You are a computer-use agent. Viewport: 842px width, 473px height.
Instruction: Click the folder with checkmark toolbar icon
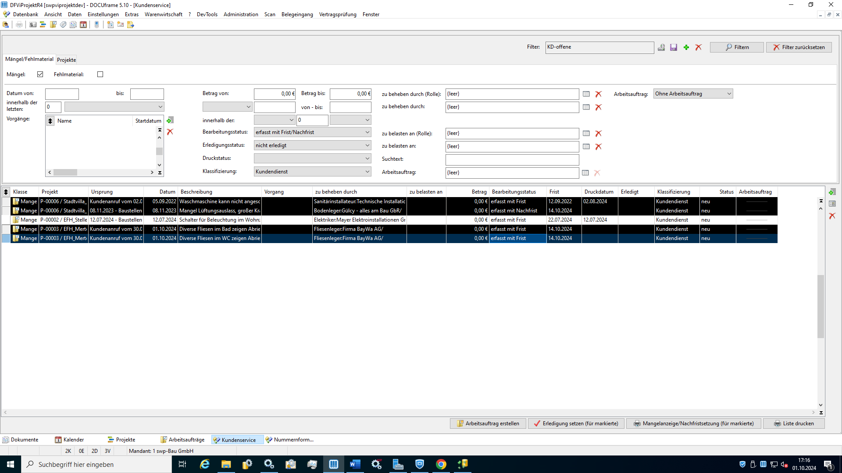(x=53, y=25)
